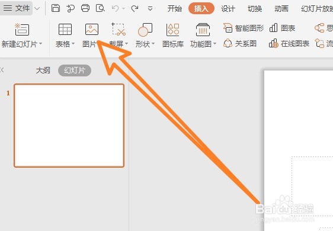Click the undo arrow icon
This screenshot has width=333, height=231.
click(115, 8)
